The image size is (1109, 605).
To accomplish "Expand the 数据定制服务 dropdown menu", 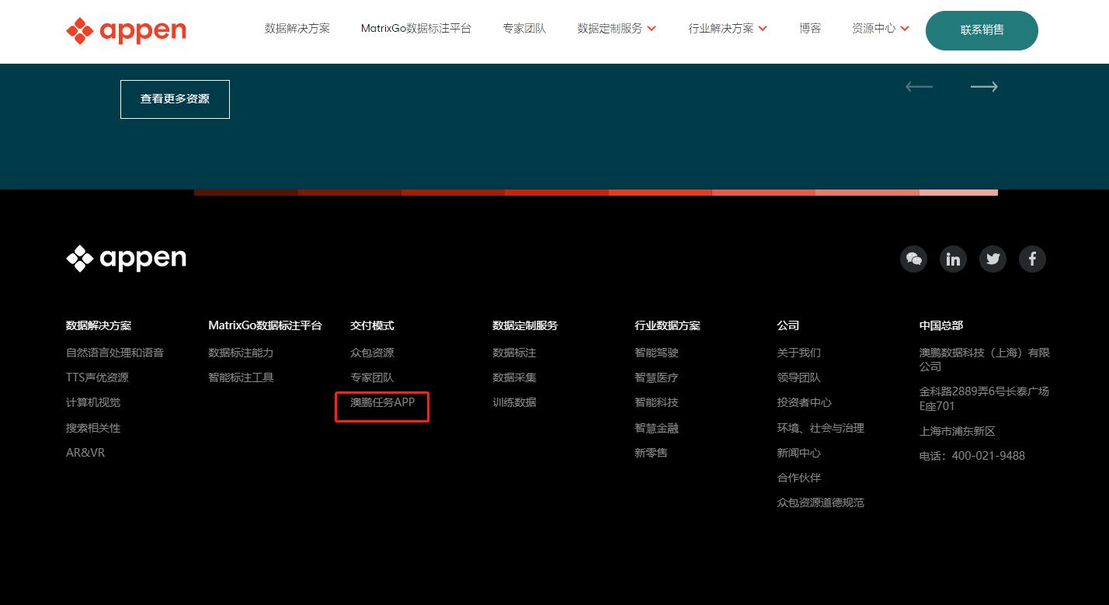I will [616, 28].
